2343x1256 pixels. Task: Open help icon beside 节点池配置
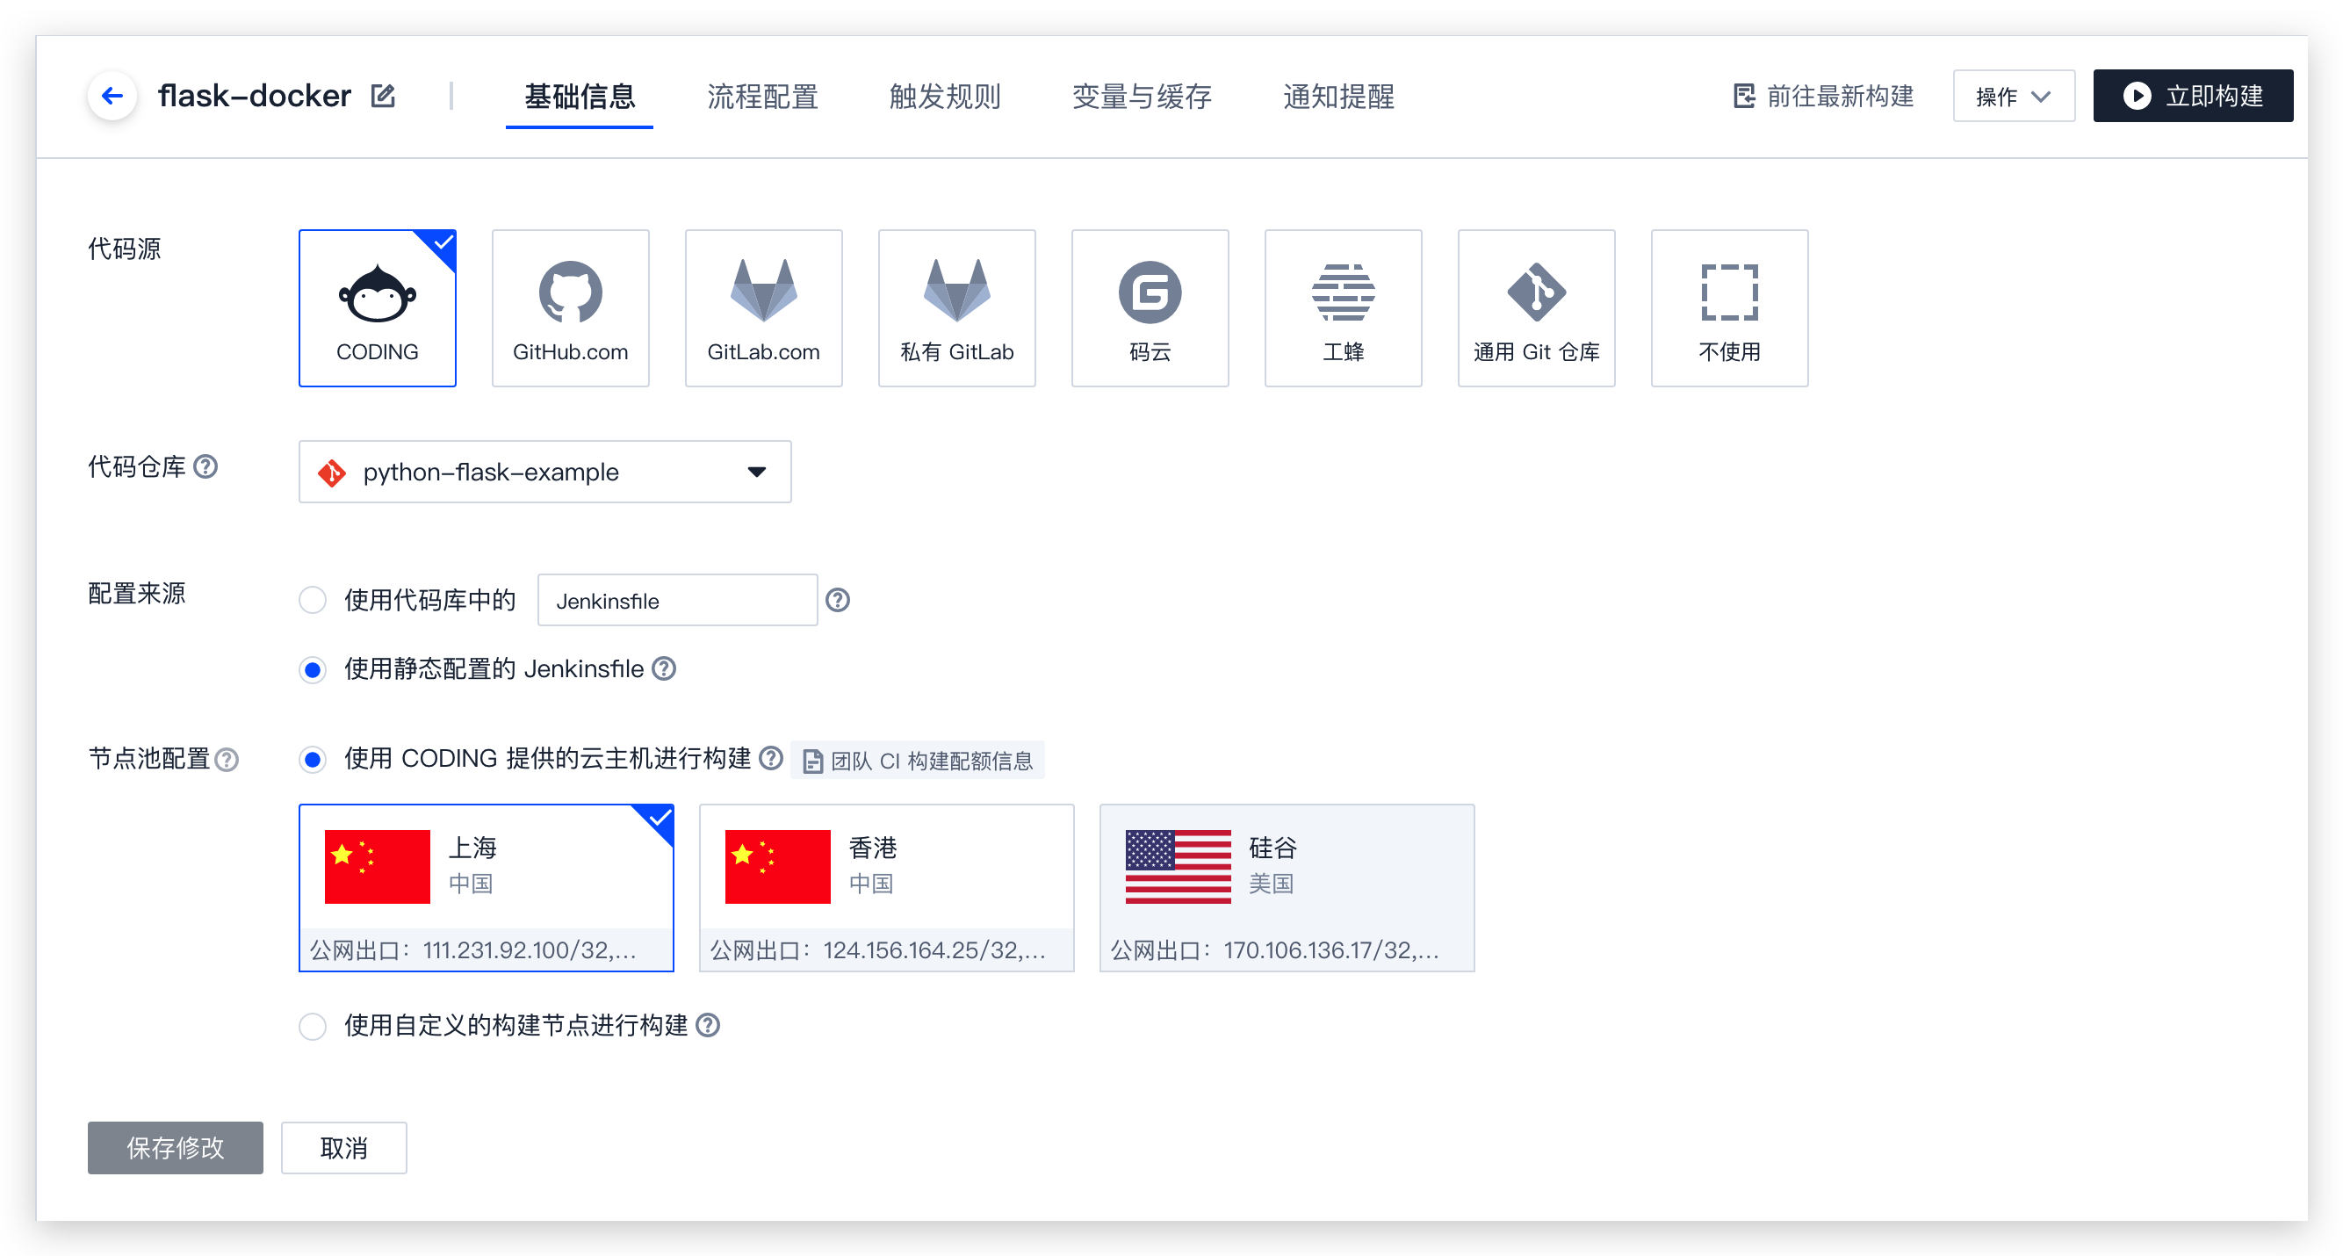coord(227,760)
